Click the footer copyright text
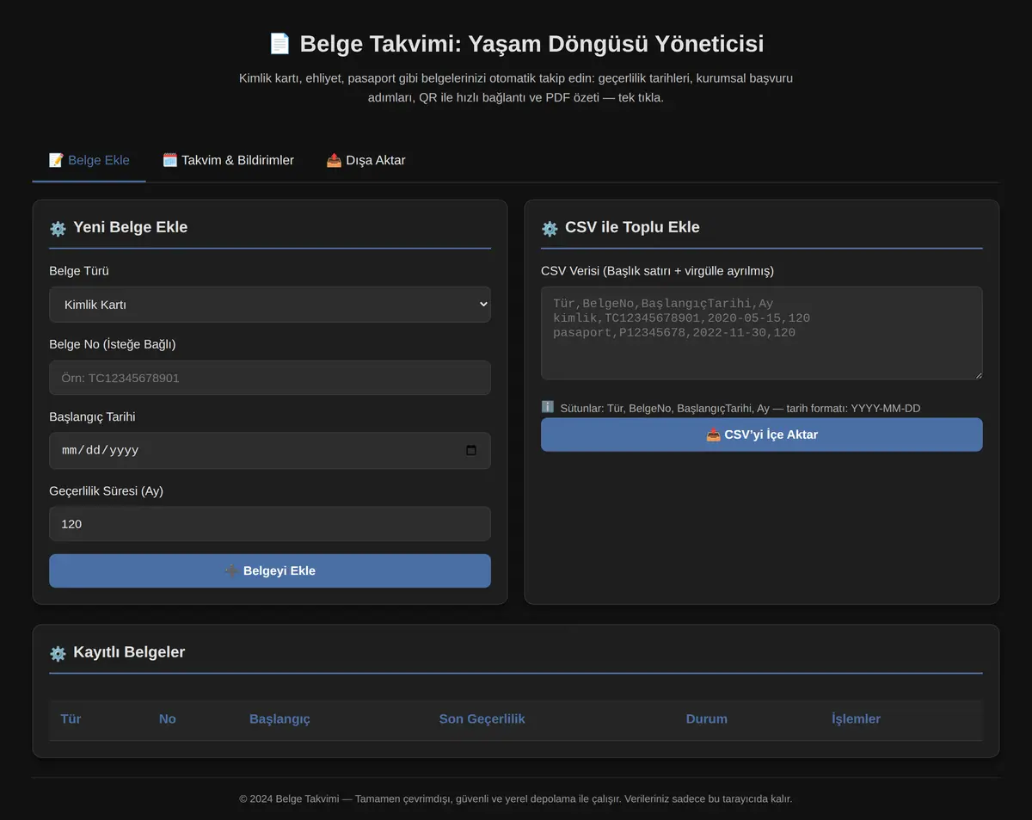1032x820 pixels. tap(516, 798)
